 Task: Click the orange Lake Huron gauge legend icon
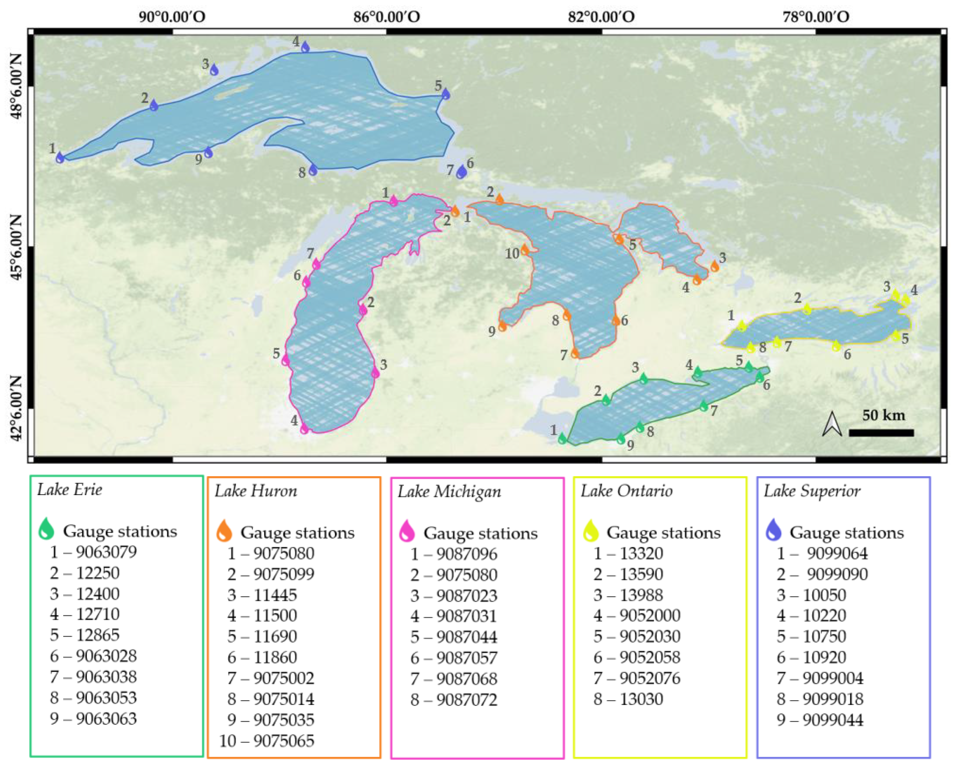pos(224,531)
